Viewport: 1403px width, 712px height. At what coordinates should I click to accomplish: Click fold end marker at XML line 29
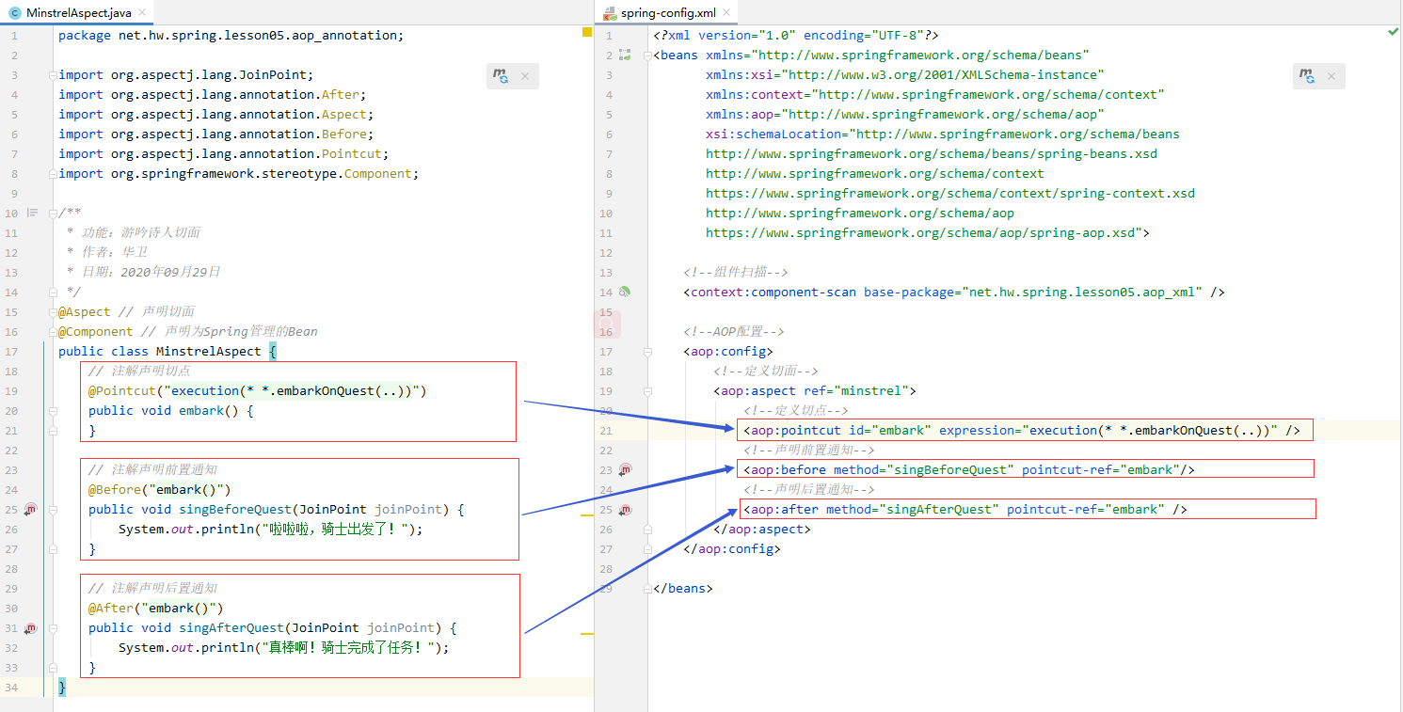click(x=648, y=588)
